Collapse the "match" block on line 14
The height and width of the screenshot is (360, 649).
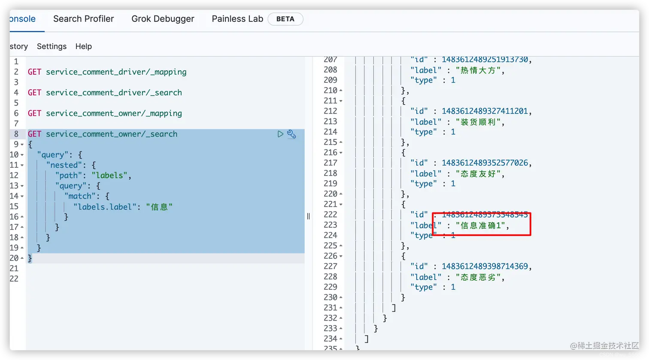(x=22, y=196)
